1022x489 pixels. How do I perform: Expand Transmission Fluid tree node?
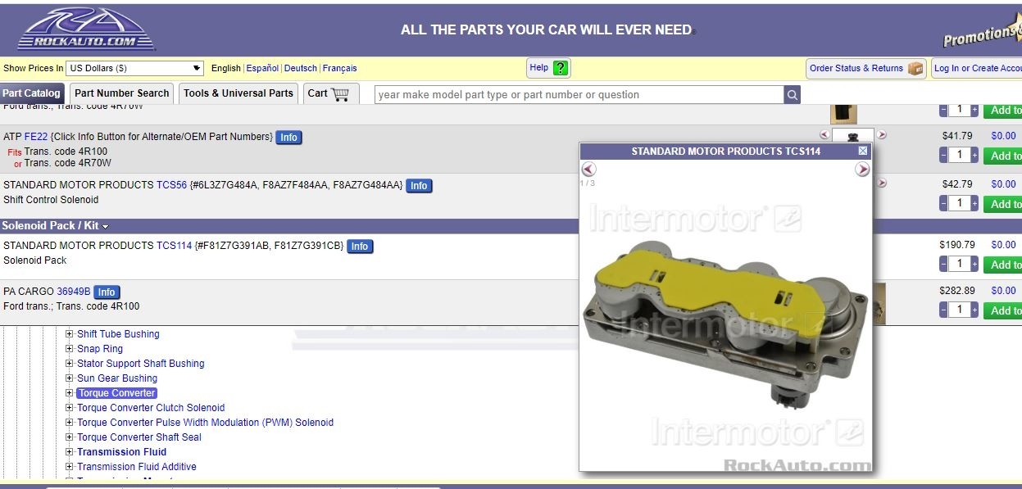click(70, 451)
